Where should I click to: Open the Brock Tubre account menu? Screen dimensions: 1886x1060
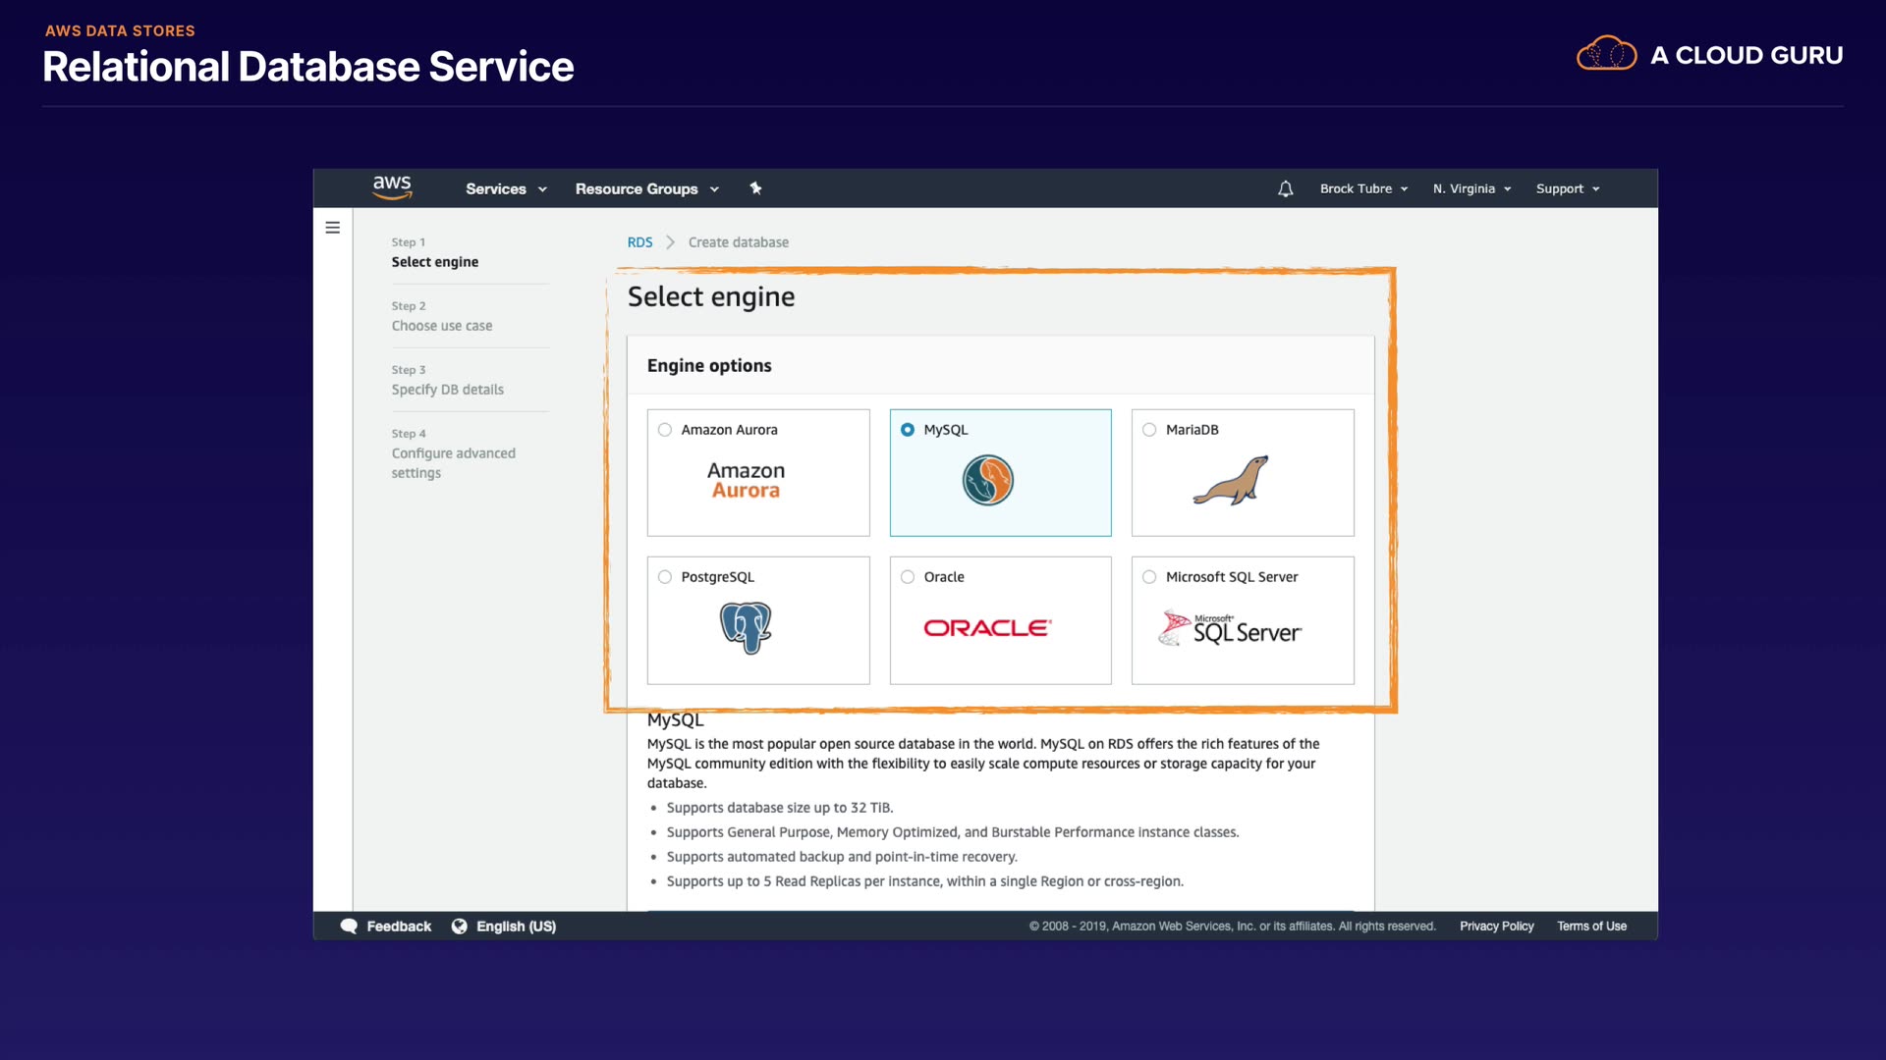click(x=1363, y=188)
